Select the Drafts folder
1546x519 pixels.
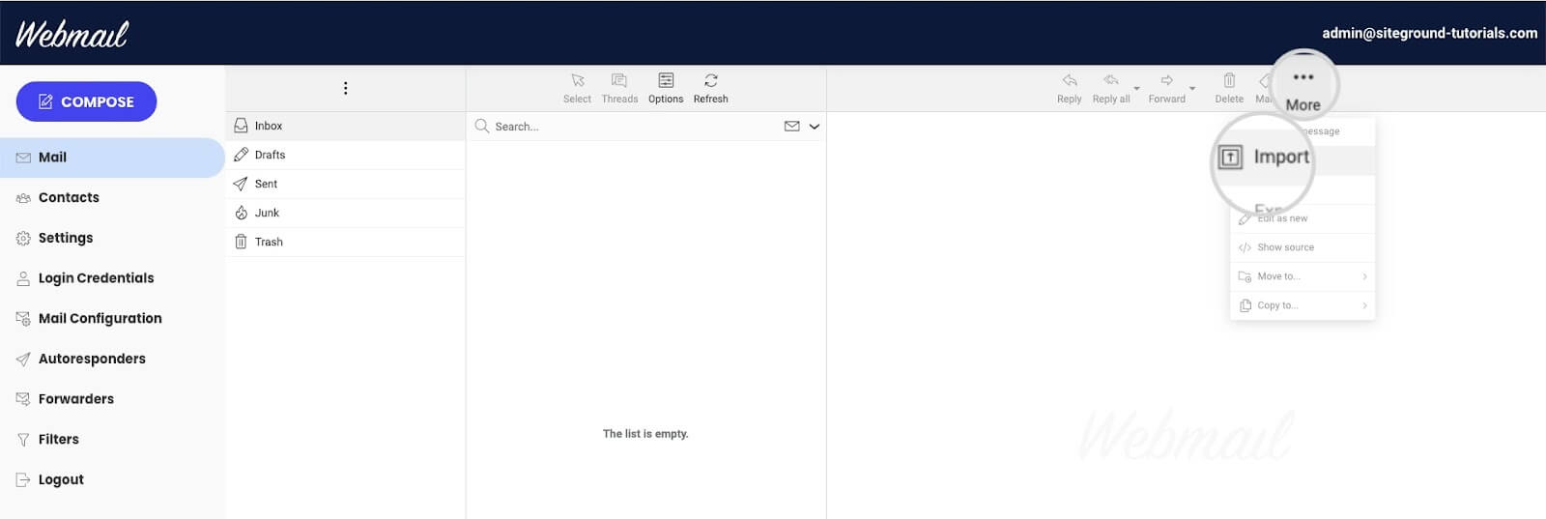(345, 155)
